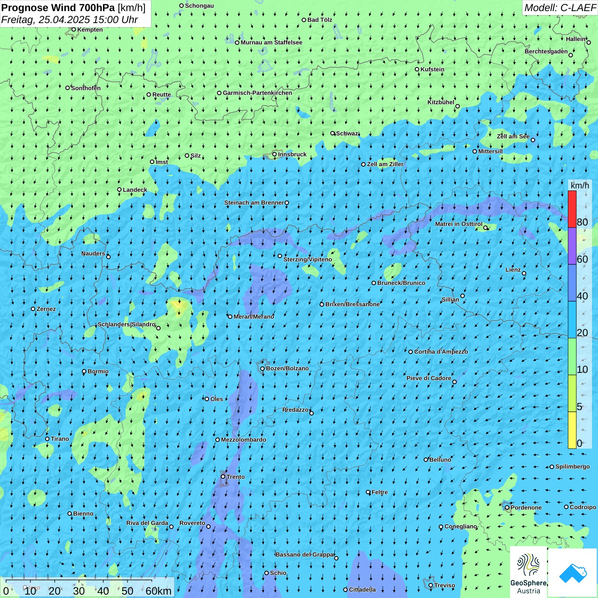Click the 'Bad Tölz' label
Viewport: 598px width, 598px height.
(x=320, y=20)
